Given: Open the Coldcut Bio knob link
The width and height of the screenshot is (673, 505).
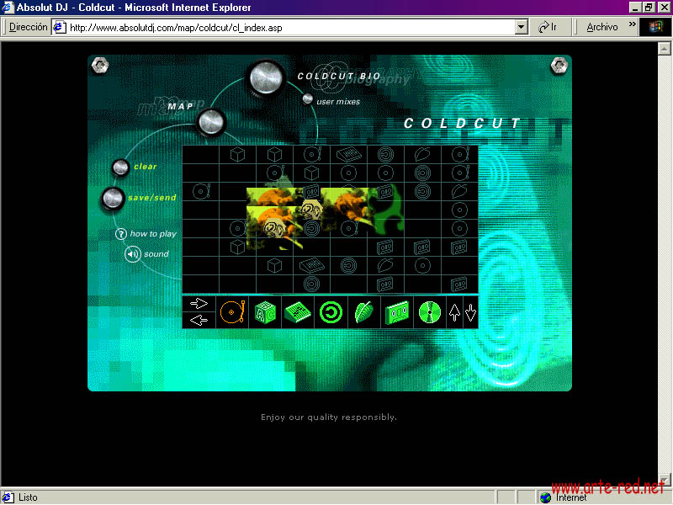Looking at the screenshot, I should [x=268, y=78].
